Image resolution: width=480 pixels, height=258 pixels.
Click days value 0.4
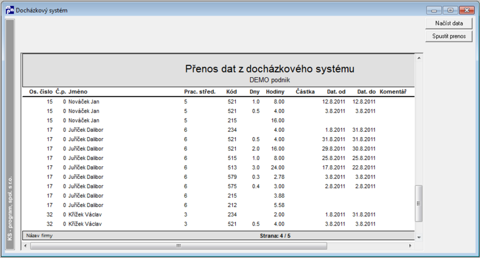(x=256, y=186)
